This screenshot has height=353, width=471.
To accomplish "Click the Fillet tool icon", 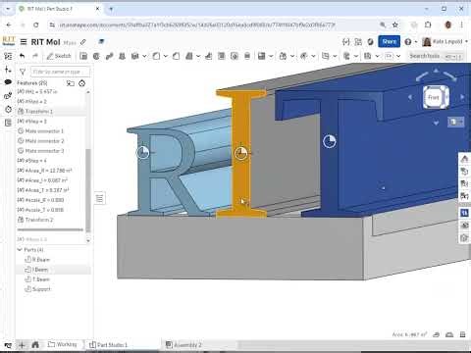I will [x=156, y=56].
